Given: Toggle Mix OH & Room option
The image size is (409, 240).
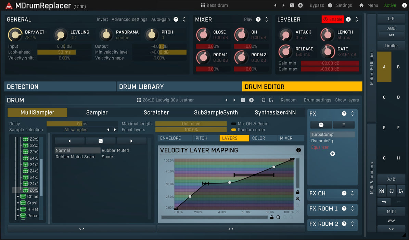Looking at the screenshot, I should 234,124.
